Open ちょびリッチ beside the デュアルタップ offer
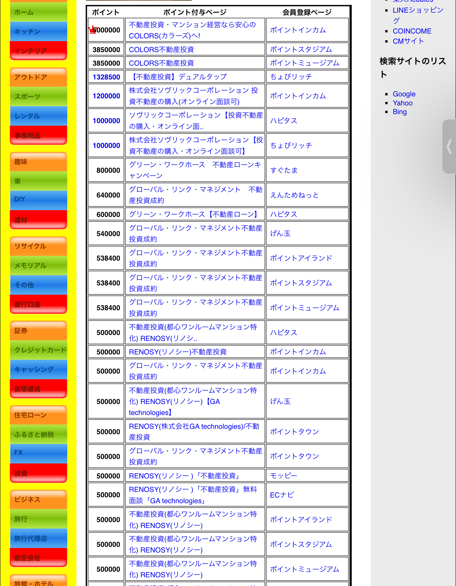 (291, 77)
